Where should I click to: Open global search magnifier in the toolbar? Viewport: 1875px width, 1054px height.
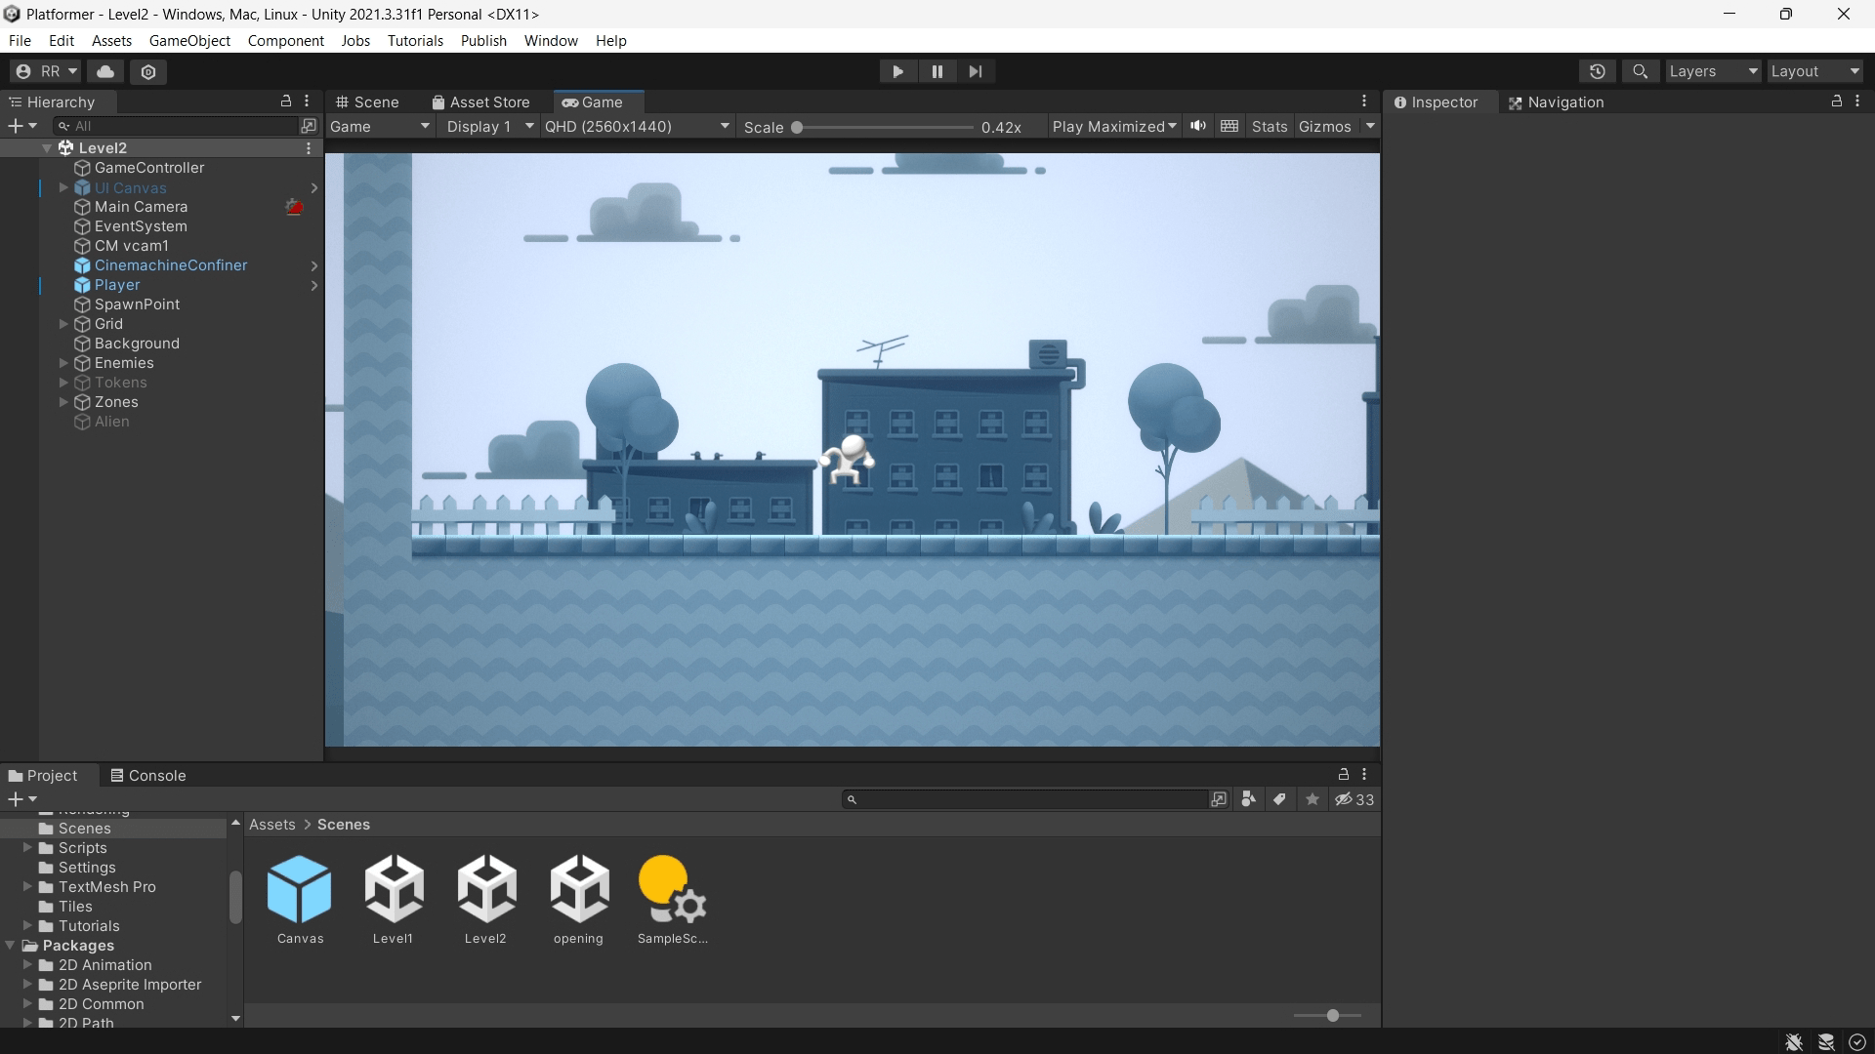pyautogui.click(x=1641, y=71)
